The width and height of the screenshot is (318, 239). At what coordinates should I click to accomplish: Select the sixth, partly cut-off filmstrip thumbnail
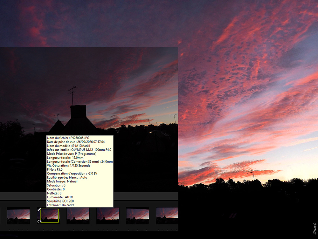pos(167,216)
